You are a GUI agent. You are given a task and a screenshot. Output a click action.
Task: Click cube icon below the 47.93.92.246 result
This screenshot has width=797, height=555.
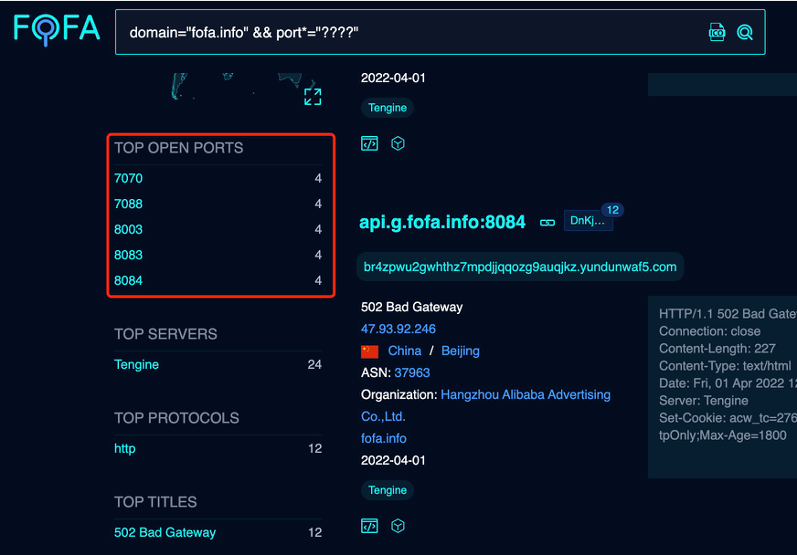398,526
